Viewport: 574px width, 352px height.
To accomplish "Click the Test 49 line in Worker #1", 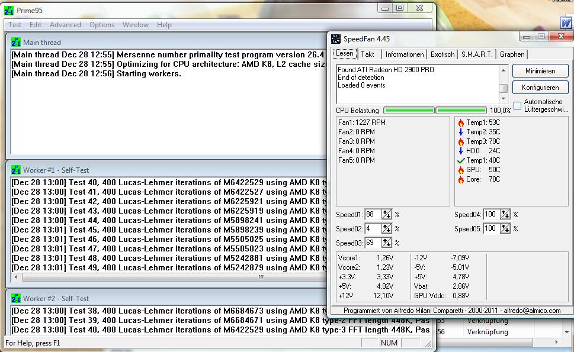I will [x=169, y=267].
